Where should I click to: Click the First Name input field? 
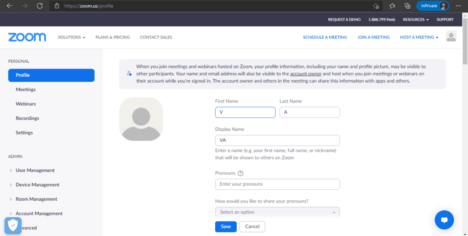pos(245,113)
